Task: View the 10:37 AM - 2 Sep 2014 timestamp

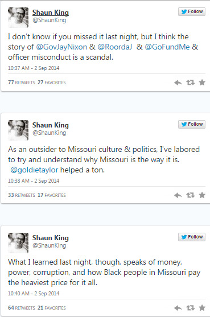Action: 34,68
